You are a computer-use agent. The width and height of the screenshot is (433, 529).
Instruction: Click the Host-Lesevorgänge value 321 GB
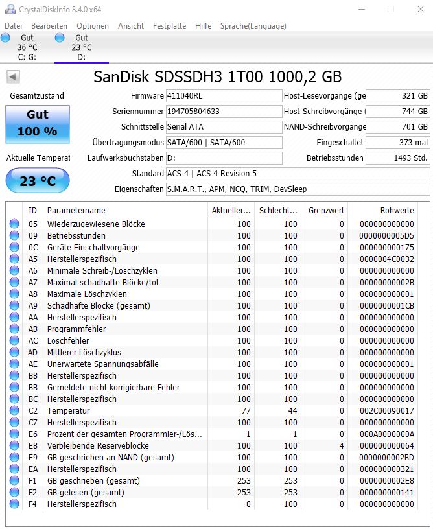(x=398, y=96)
